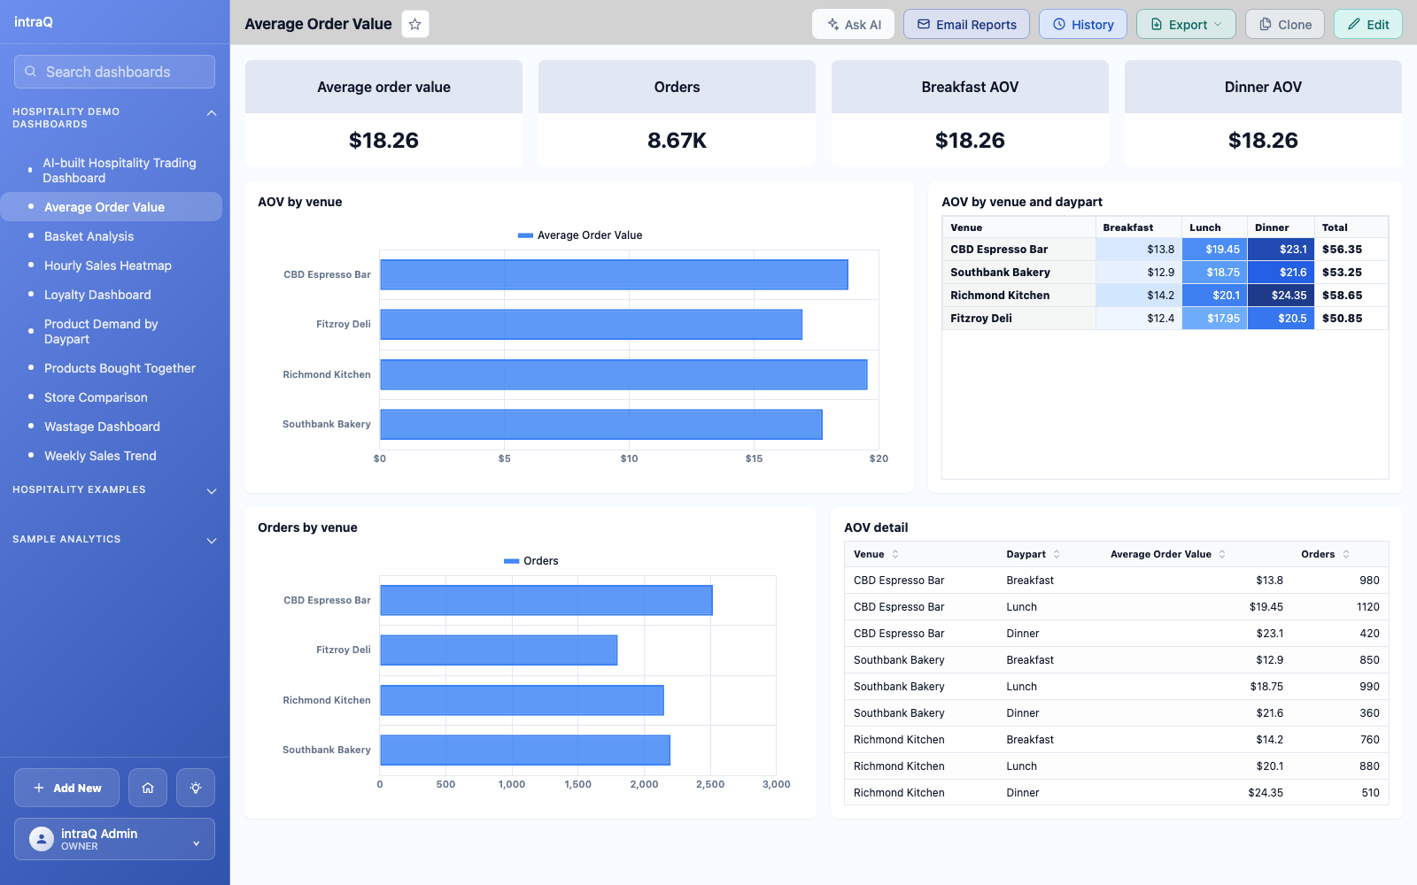Toggle the light bulb theme icon

pos(196,788)
